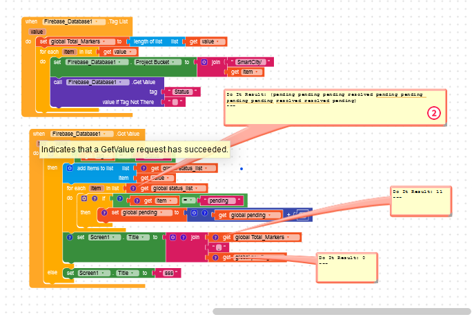The image size is (472, 317).
Task: Open mutator gear on SmartCity/ join block
Action: (205, 62)
